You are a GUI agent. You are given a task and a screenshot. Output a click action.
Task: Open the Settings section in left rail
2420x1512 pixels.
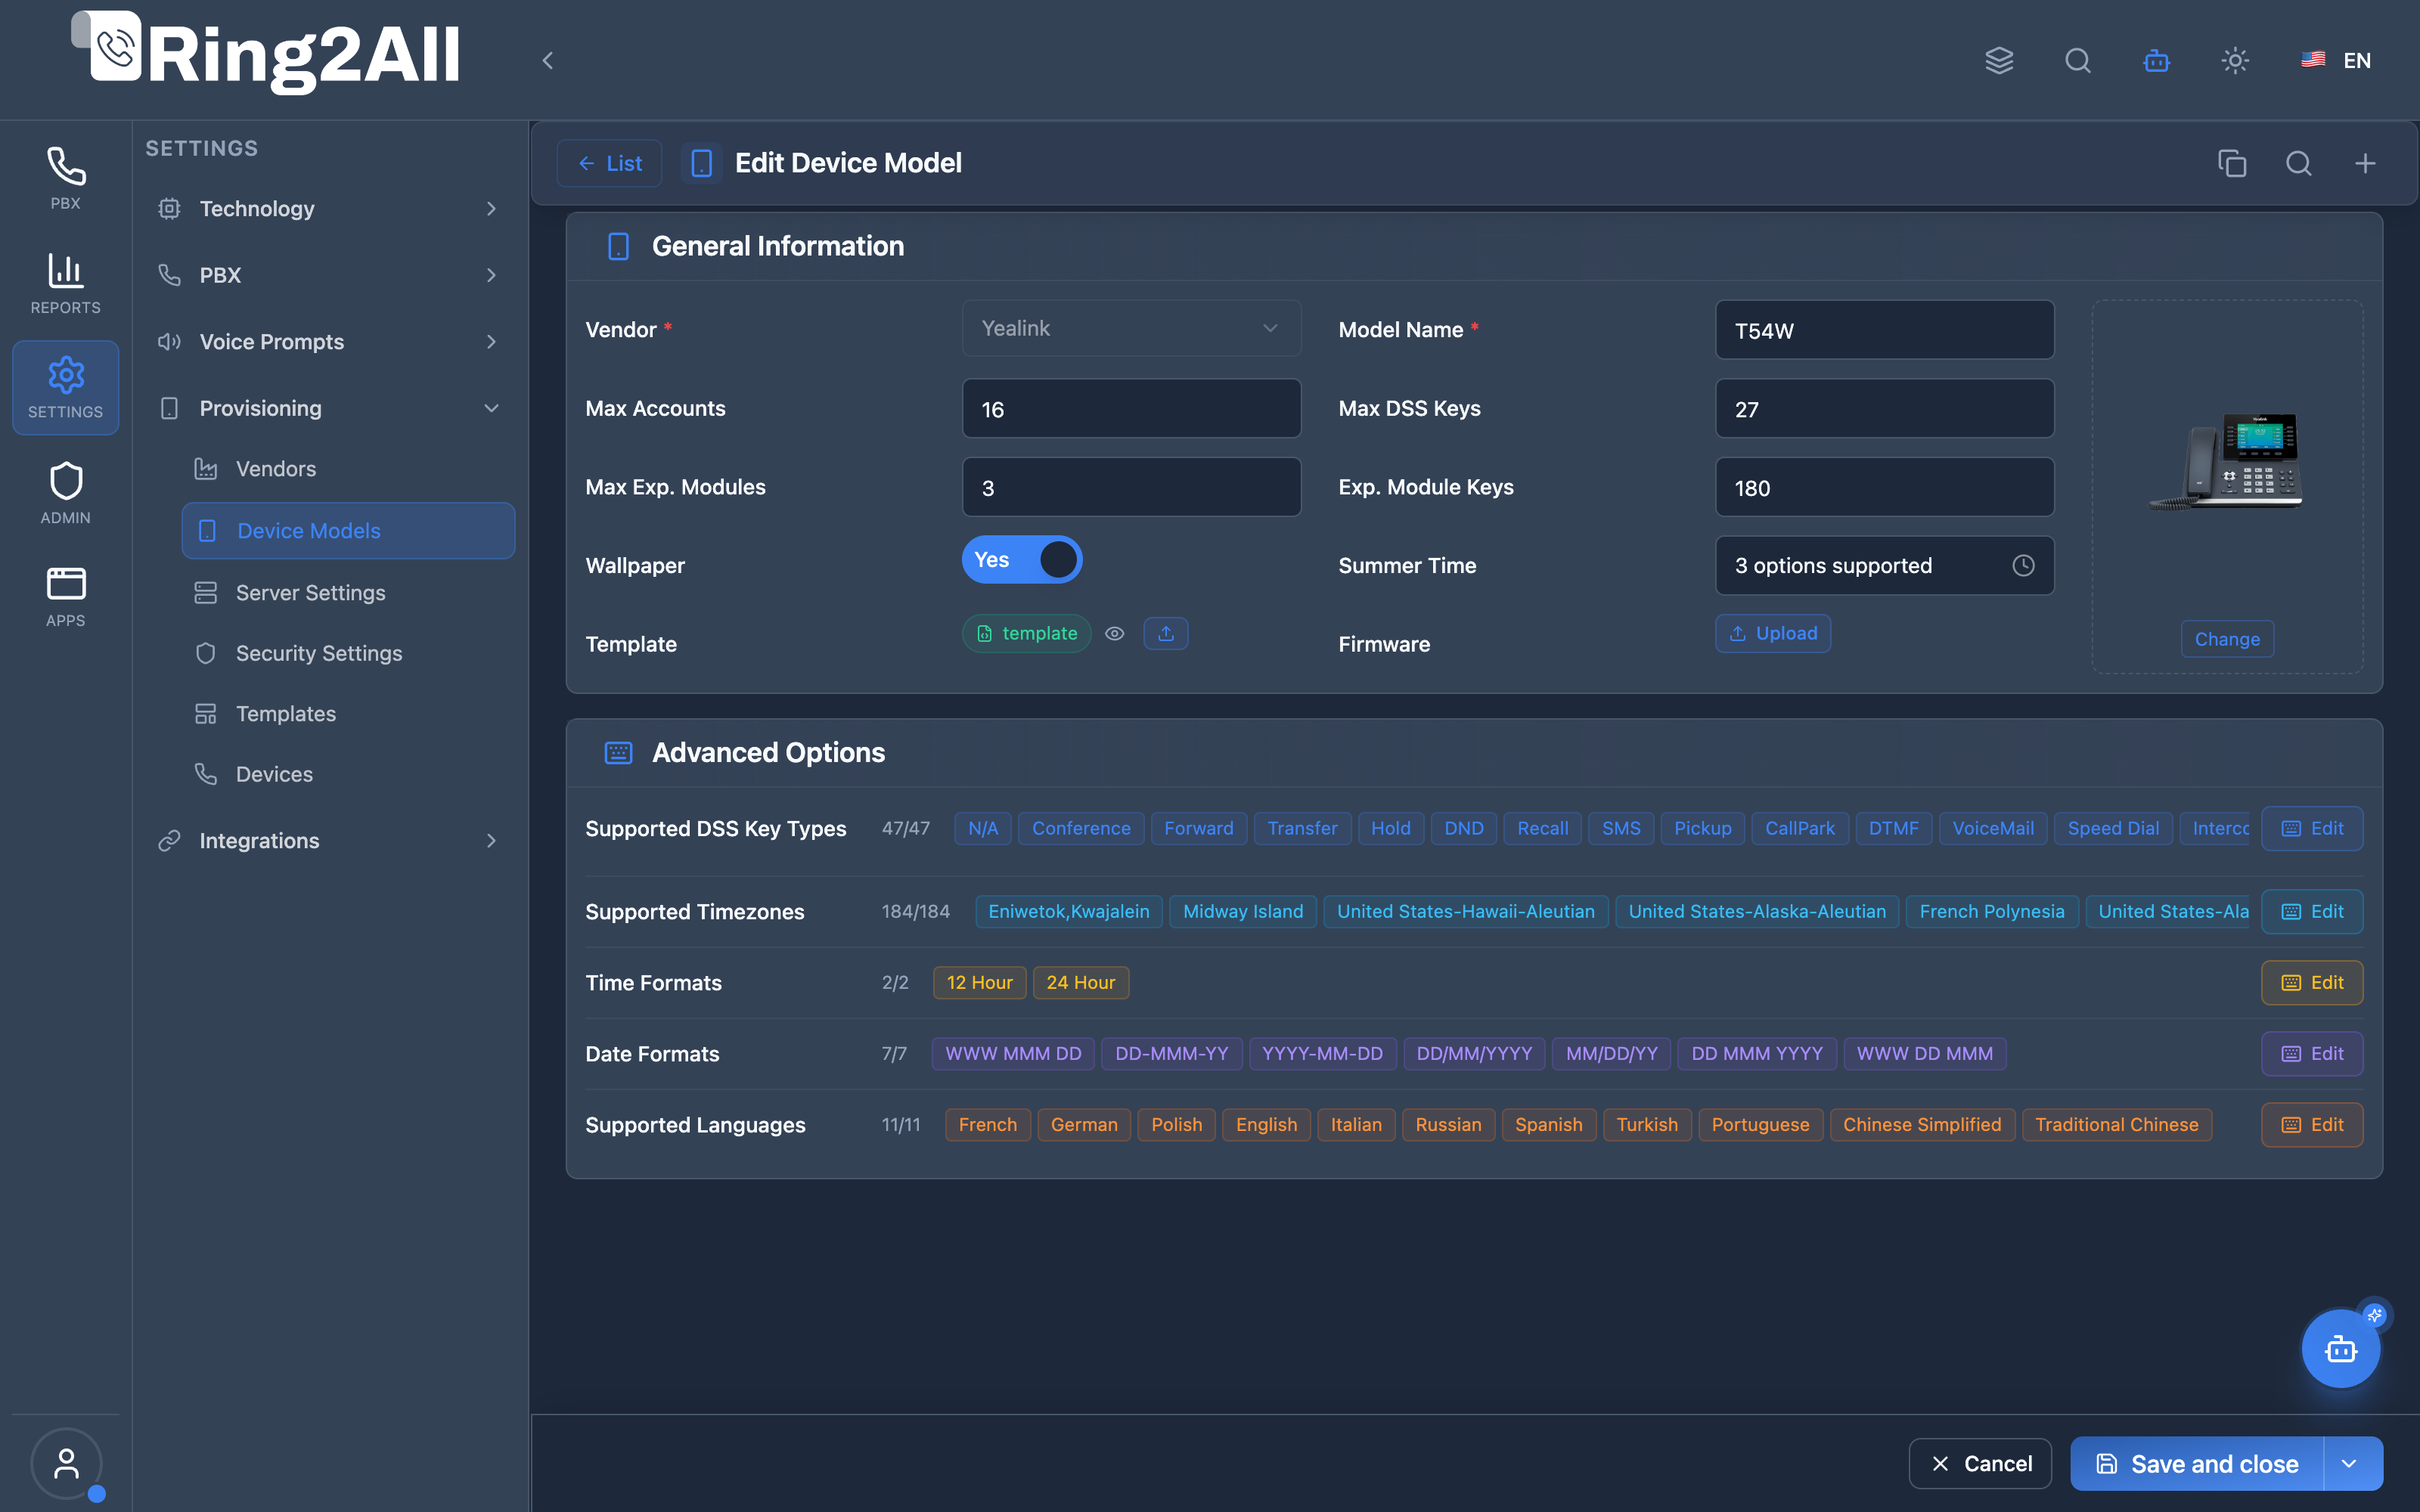coord(65,388)
